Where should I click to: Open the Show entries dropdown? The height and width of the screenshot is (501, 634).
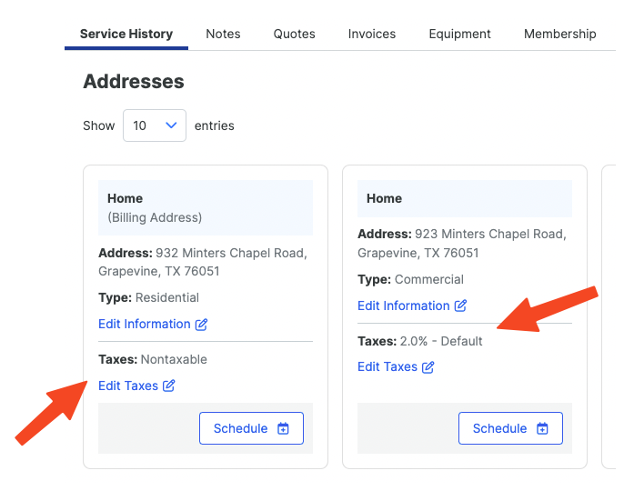click(155, 125)
